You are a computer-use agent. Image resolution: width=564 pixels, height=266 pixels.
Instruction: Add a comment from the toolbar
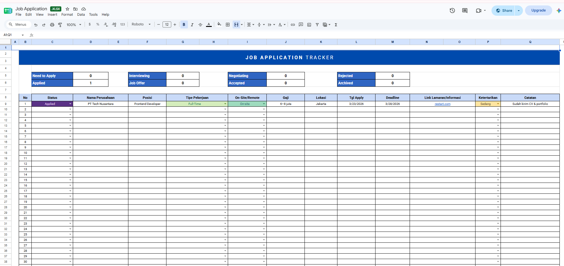[301, 25]
